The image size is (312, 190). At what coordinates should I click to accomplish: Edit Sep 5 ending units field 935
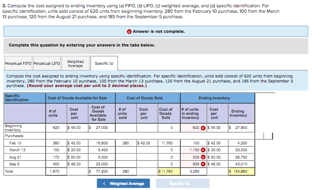point(193,164)
